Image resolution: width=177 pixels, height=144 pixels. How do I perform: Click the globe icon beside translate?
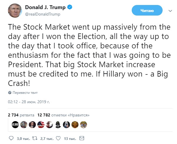(10, 93)
